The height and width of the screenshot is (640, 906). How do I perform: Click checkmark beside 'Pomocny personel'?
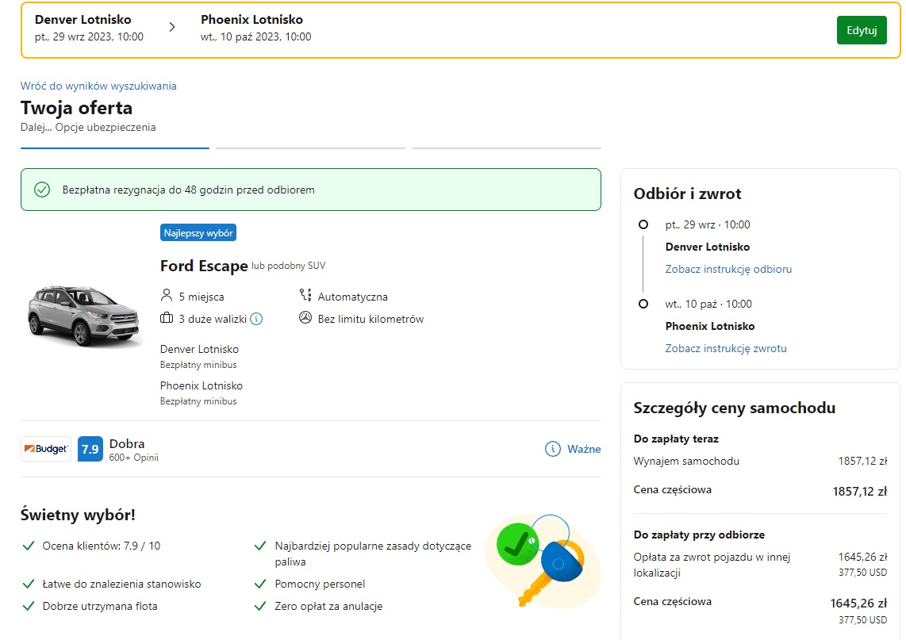pos(260,584)
